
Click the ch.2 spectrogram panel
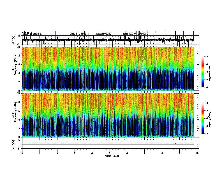tap(108, 115)
